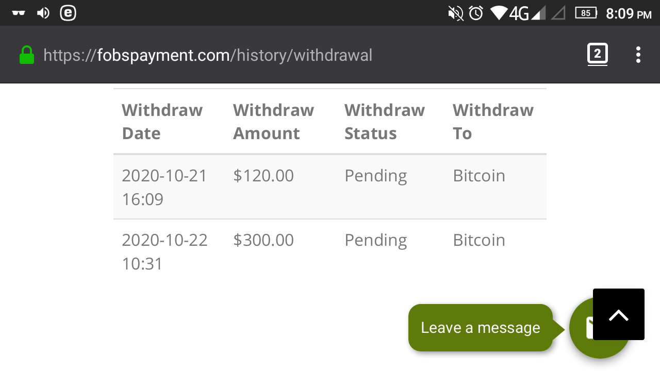660x371 pixels.
Task: Select the Pending status of $300.00 withdrawal
Action: tap(375, 240)
